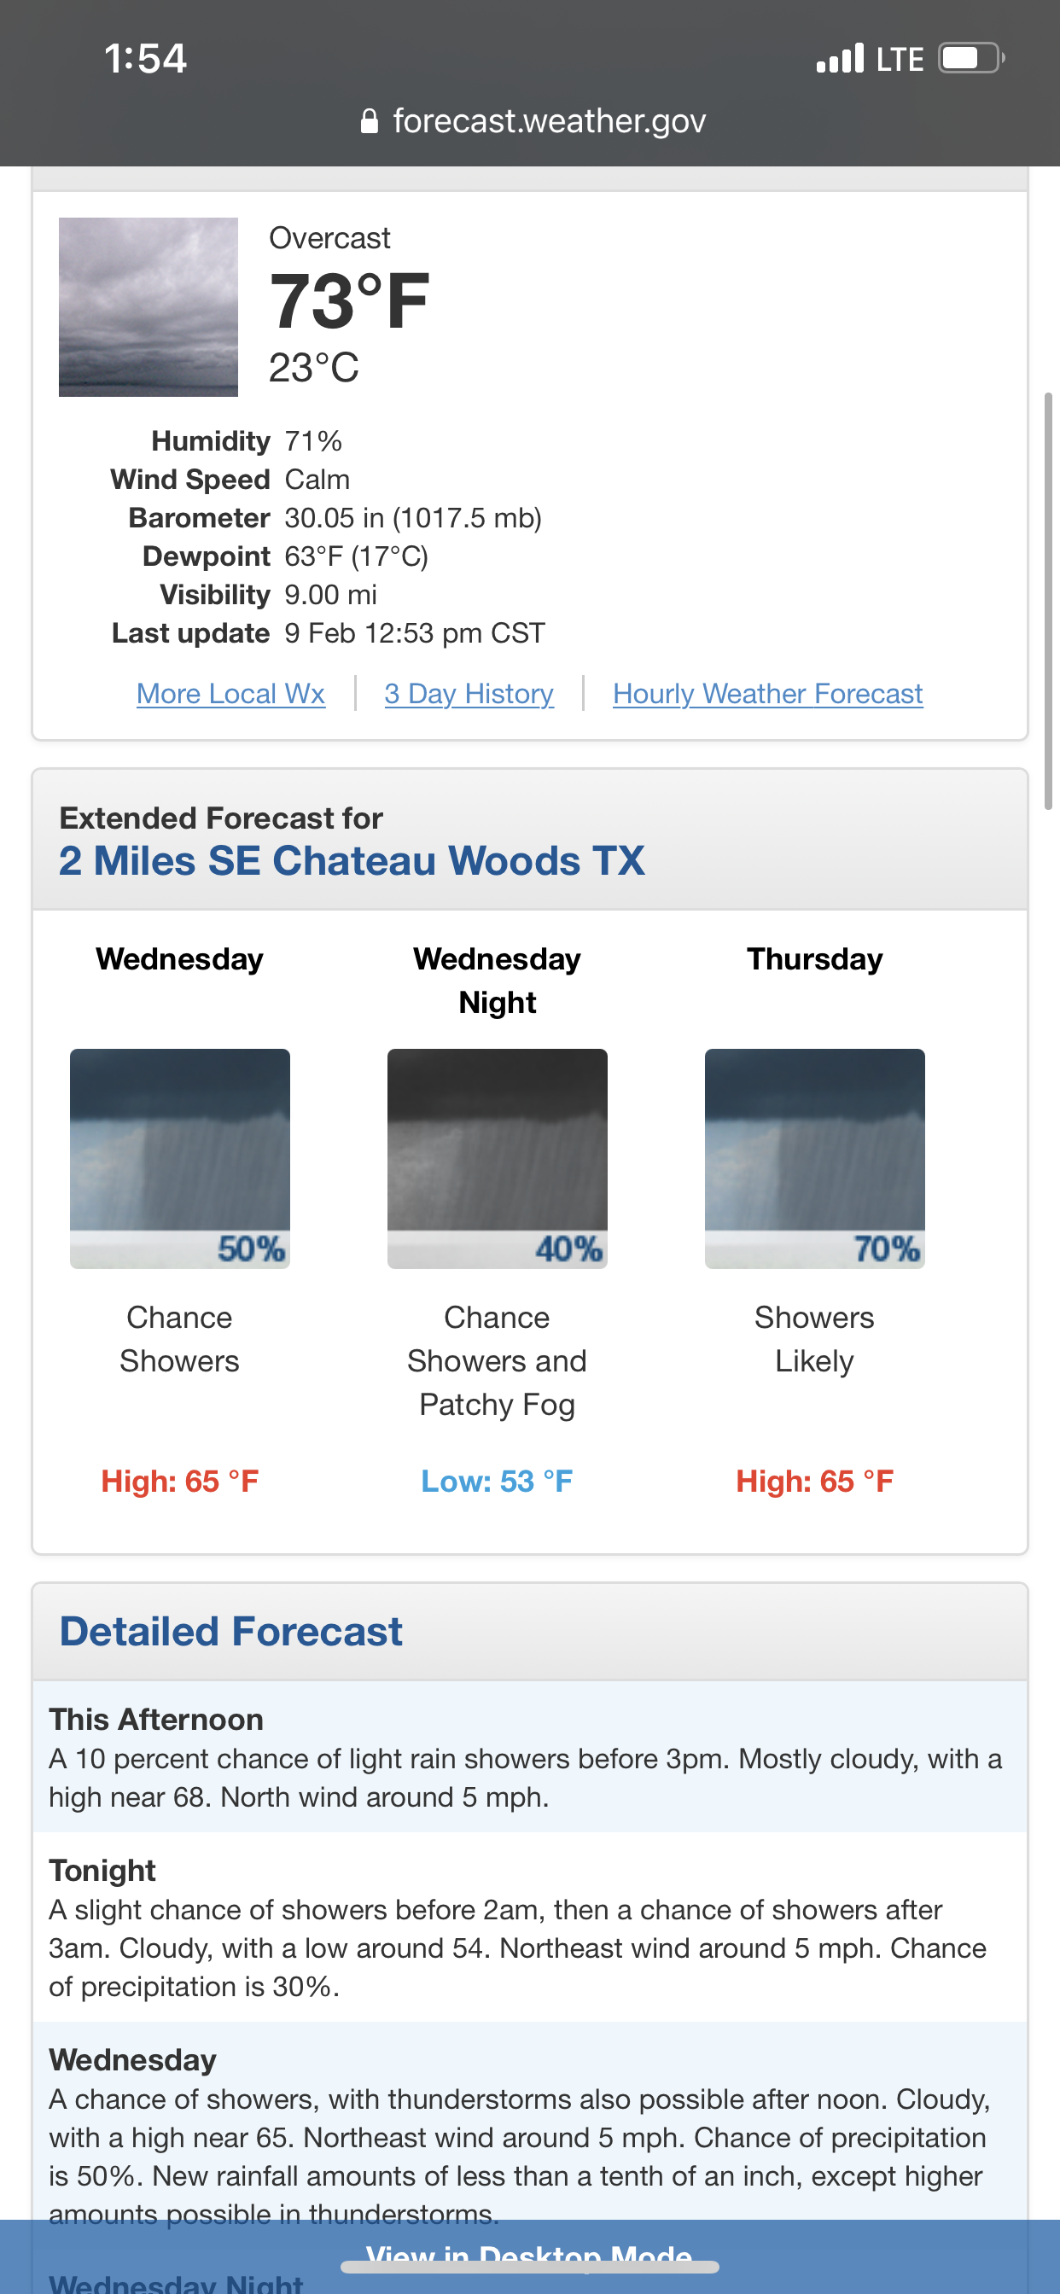Select the Wednesday detailed forecast row
The height and width of the screenshot is (2294, 1060).
(529, 2128)
